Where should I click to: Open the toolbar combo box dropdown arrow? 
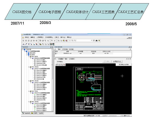(x=92, y=40)
